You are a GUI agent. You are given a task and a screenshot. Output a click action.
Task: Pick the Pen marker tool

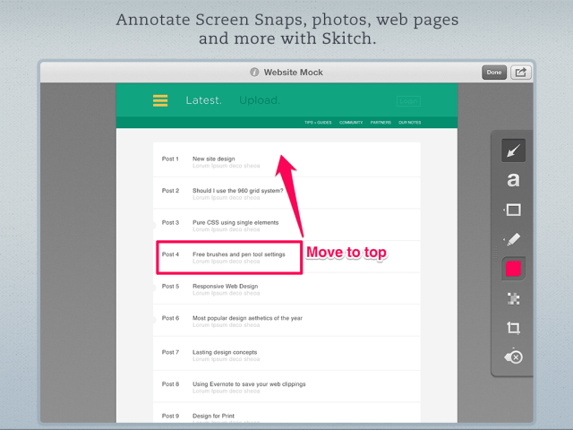point(513,239)
